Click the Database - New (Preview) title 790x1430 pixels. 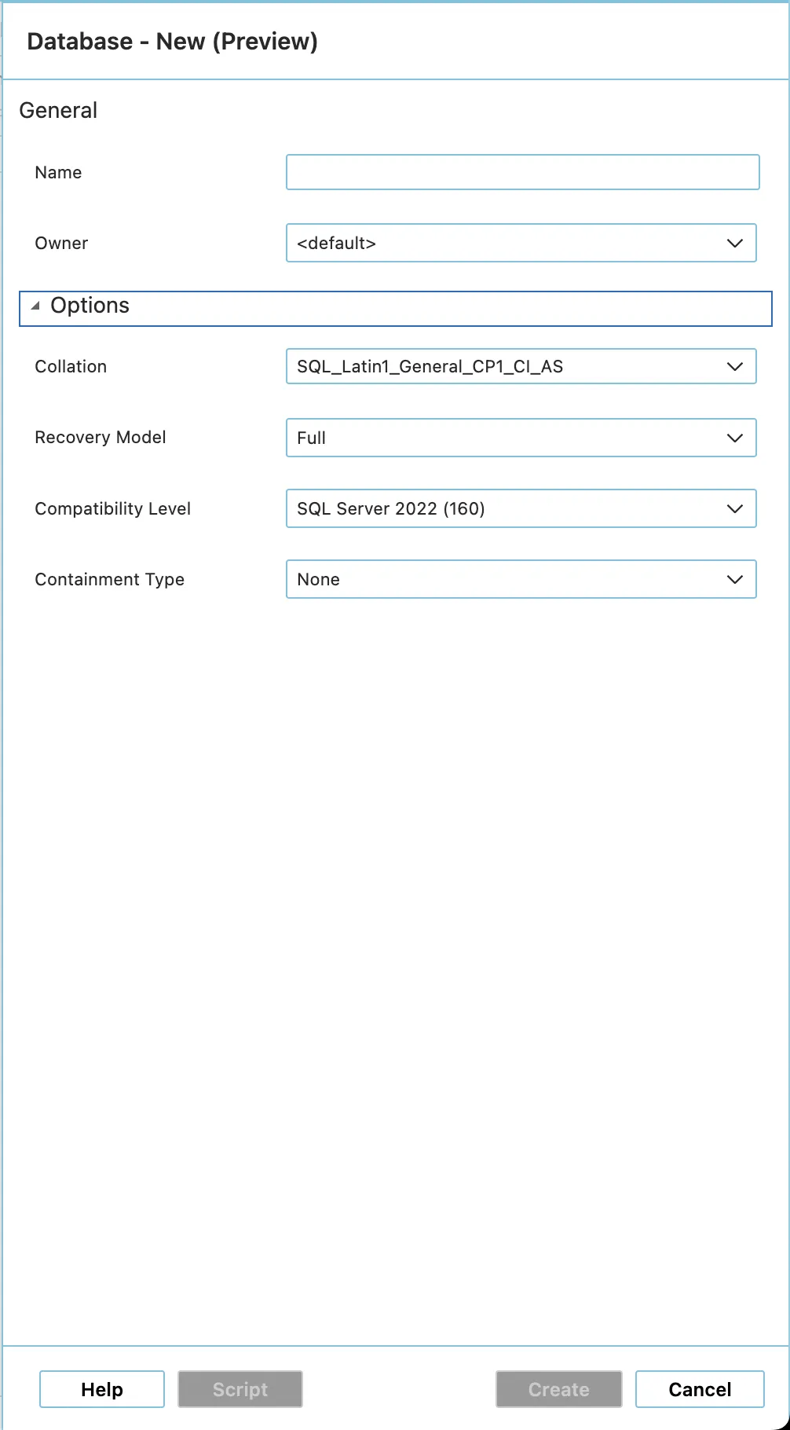click(172, 42)
